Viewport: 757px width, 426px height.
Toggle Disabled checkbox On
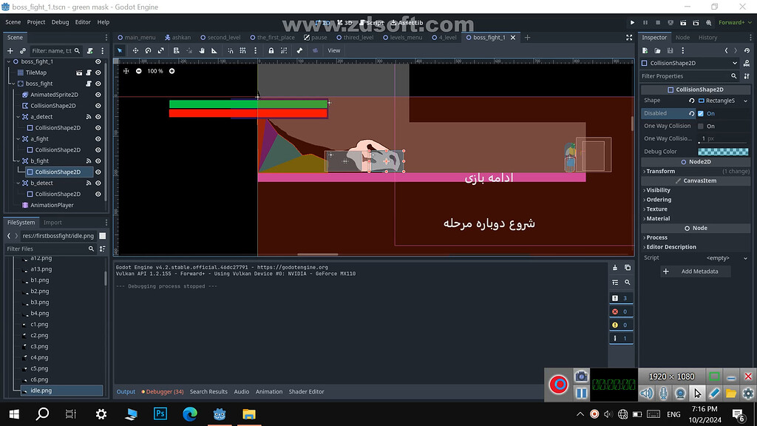tap(701, 113)
